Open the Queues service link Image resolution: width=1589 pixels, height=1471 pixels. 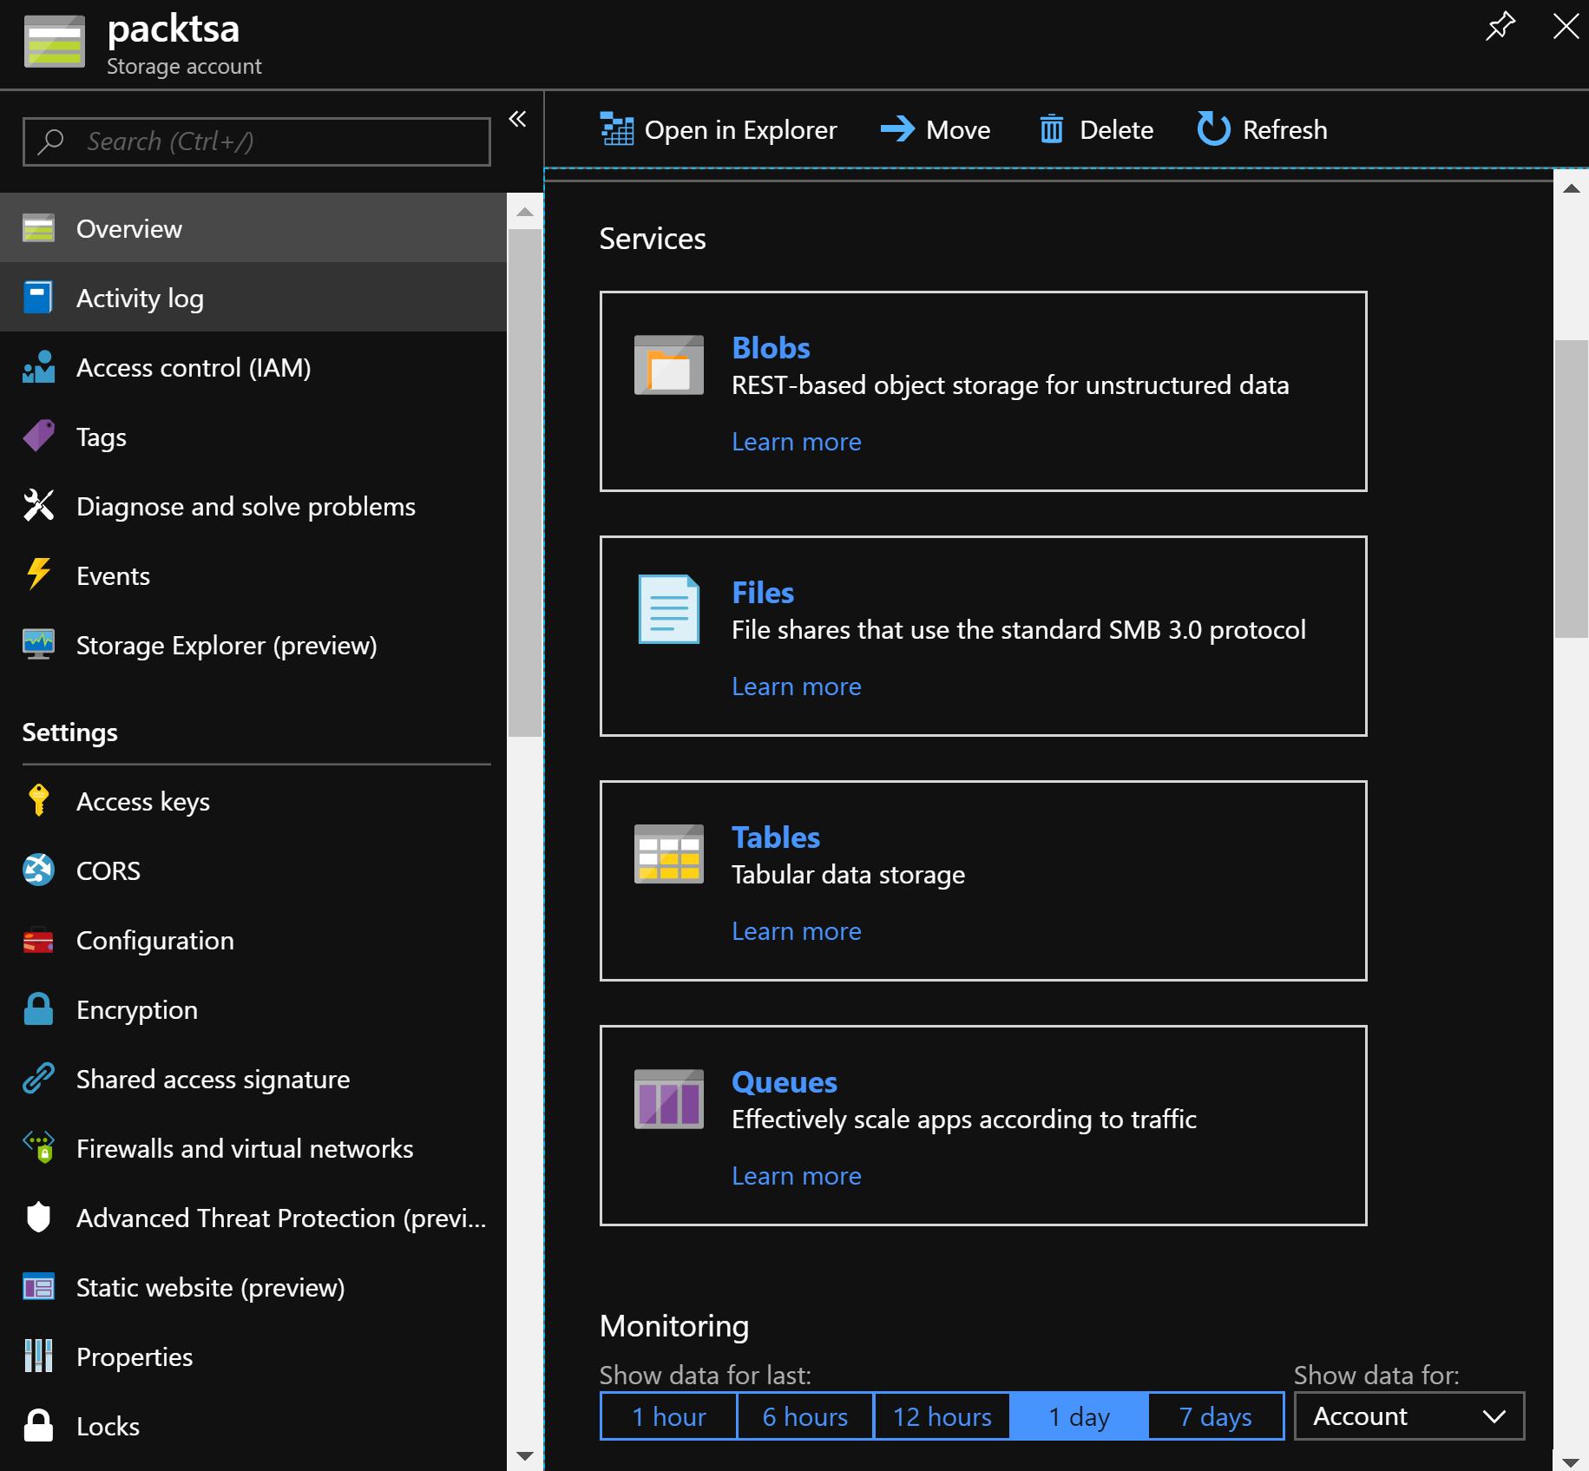(785, 1082)
